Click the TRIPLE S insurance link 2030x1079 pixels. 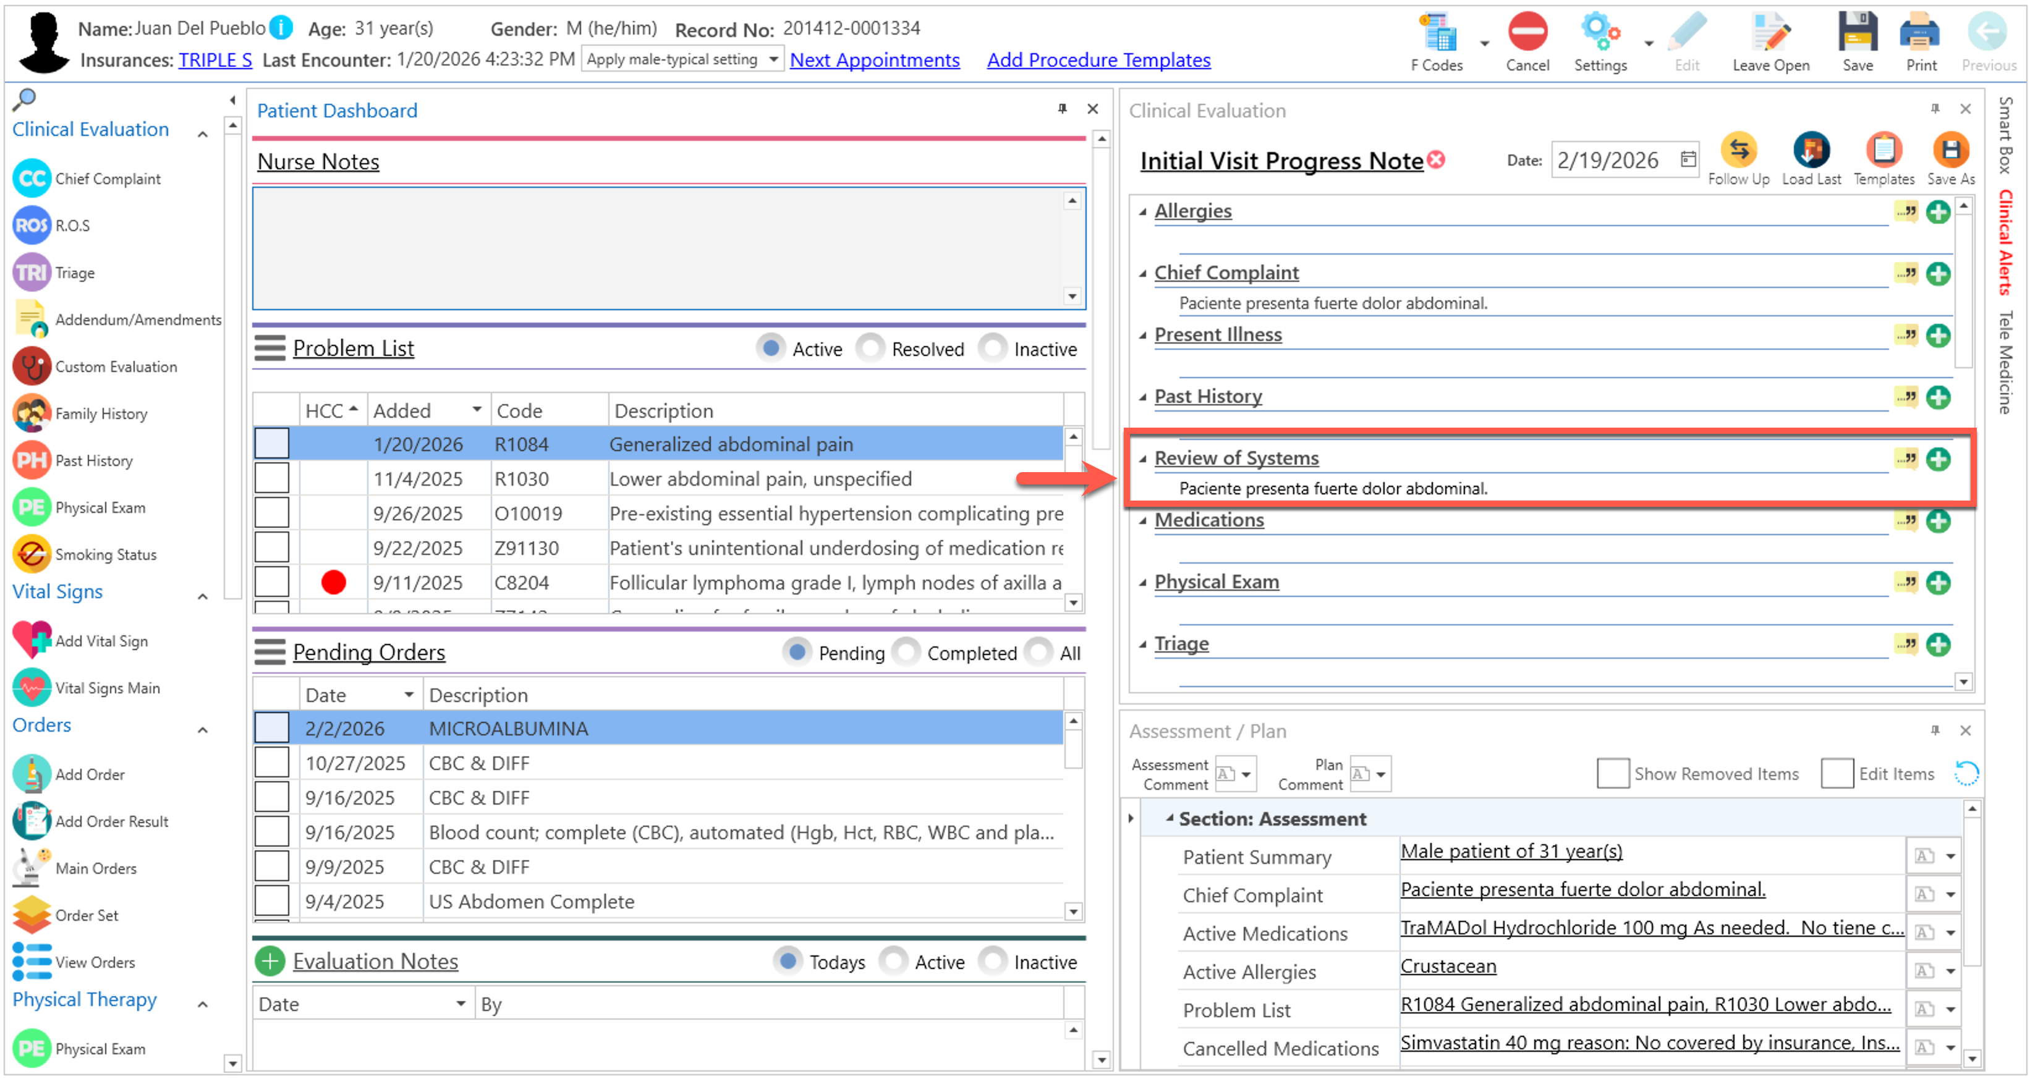tap(215, 60)
